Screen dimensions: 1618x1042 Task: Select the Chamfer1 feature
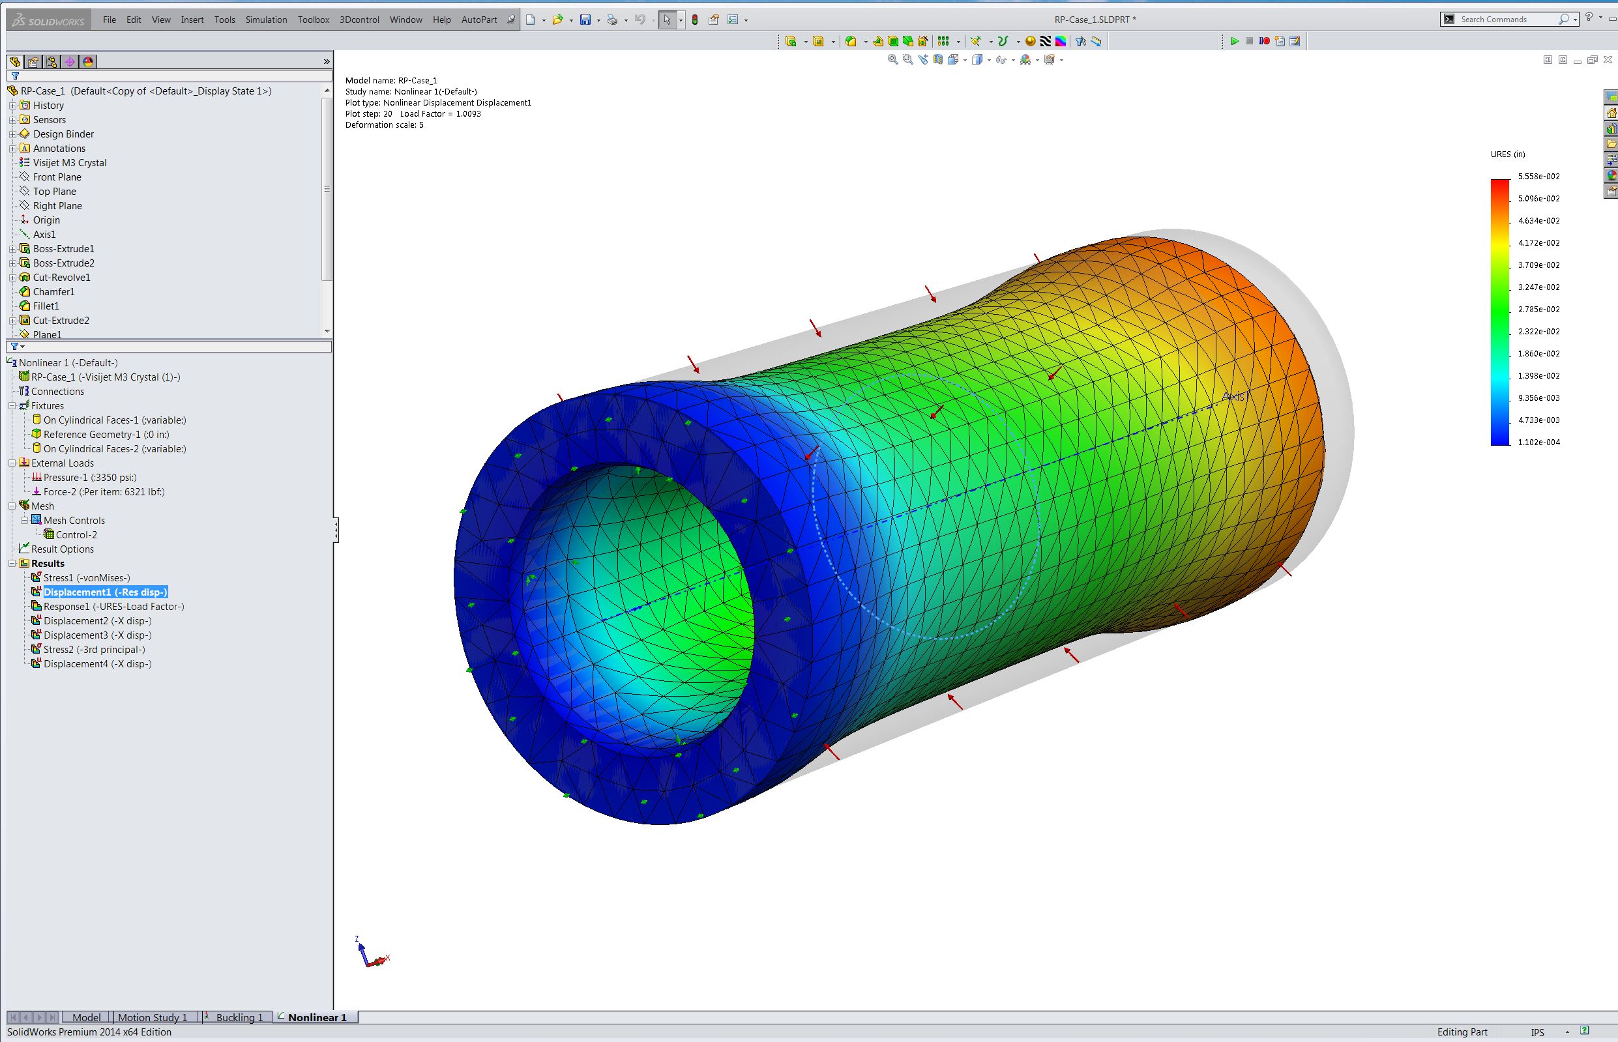tap(53, 292)
